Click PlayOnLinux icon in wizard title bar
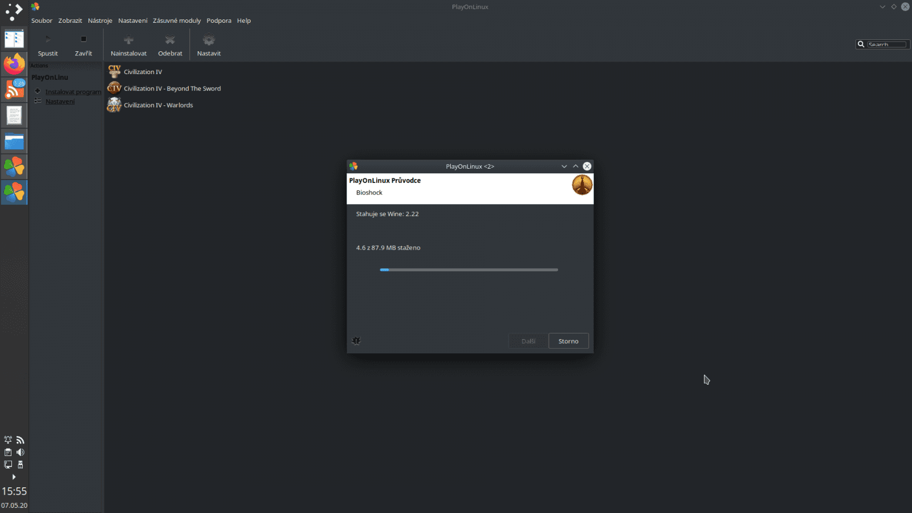The width and height of the screenshot is (912, 513). pyautogui.click(x=353, y=166)
